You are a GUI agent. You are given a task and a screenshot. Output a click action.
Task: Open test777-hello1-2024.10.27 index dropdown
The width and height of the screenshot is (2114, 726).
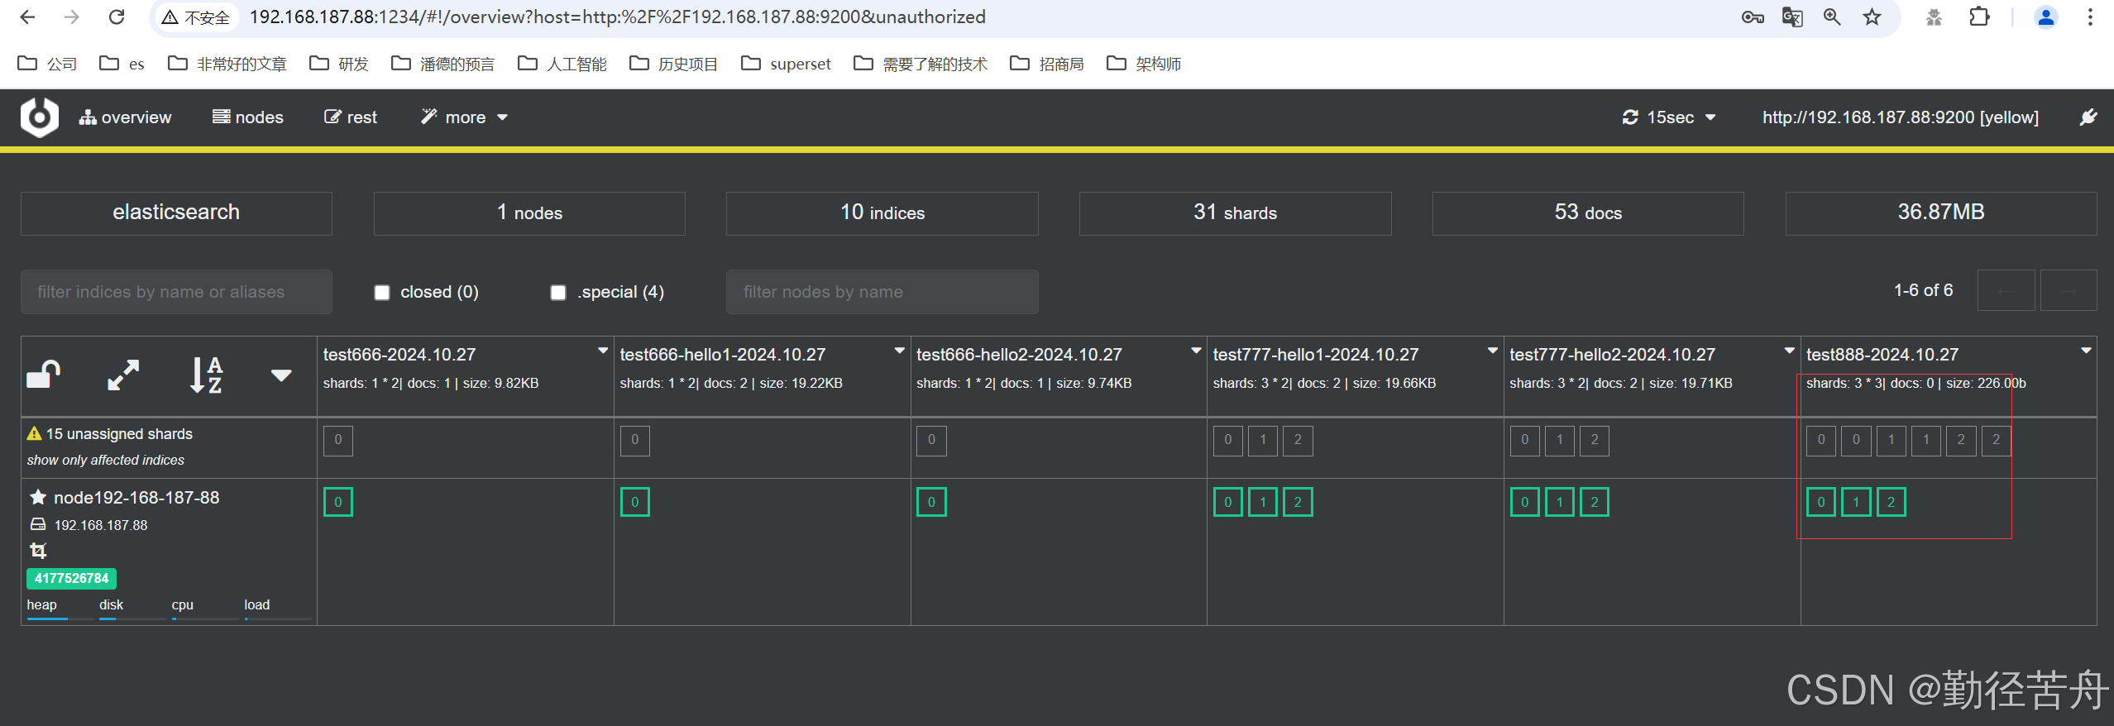[1493, 351]
